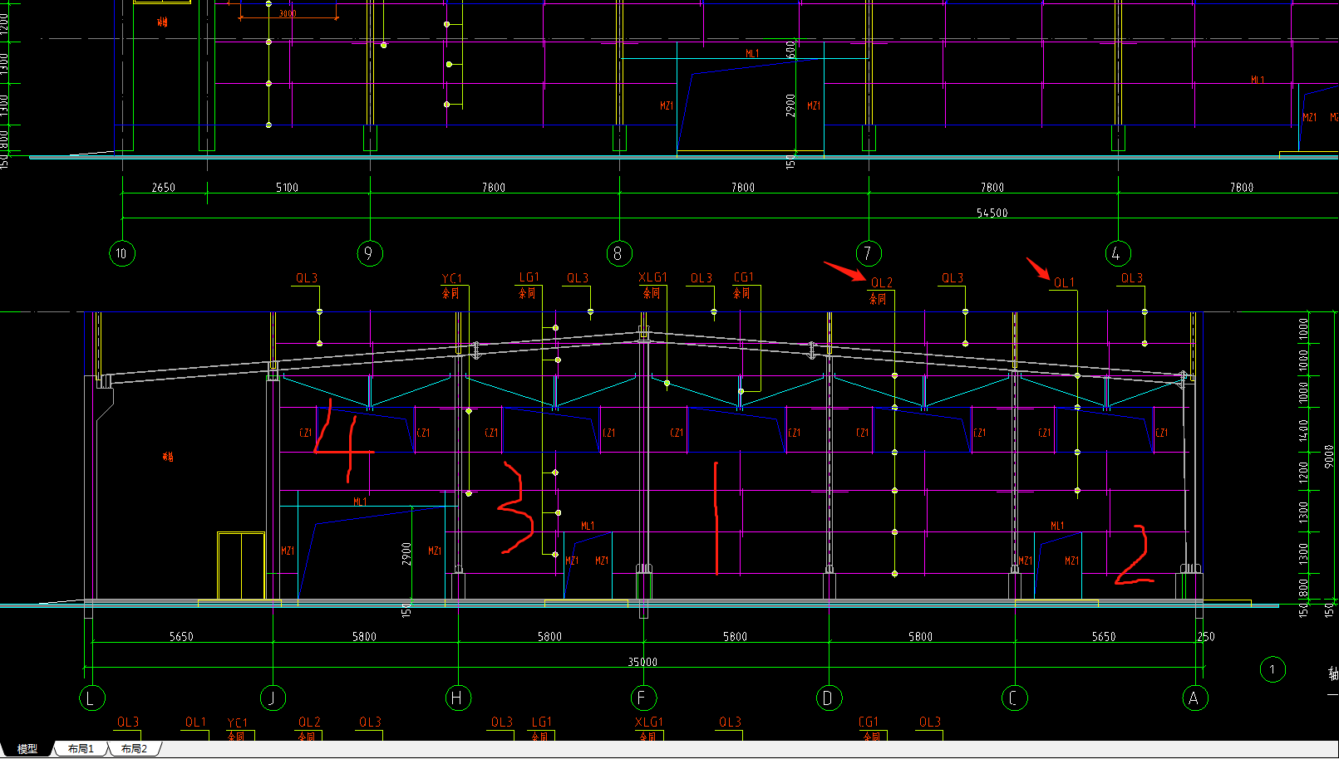Select grid axis bubble 8

(x=619, y=253)
